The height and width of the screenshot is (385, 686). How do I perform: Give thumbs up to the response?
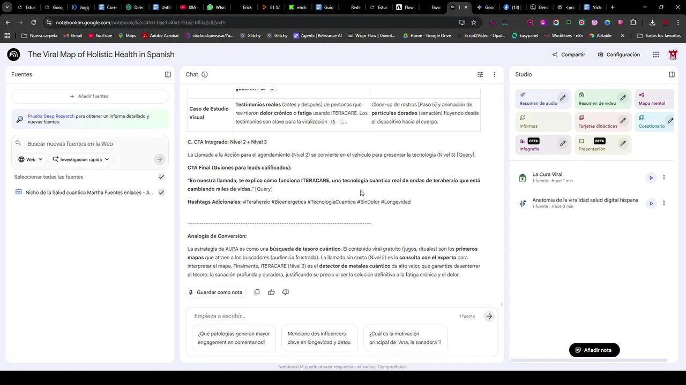271,292
